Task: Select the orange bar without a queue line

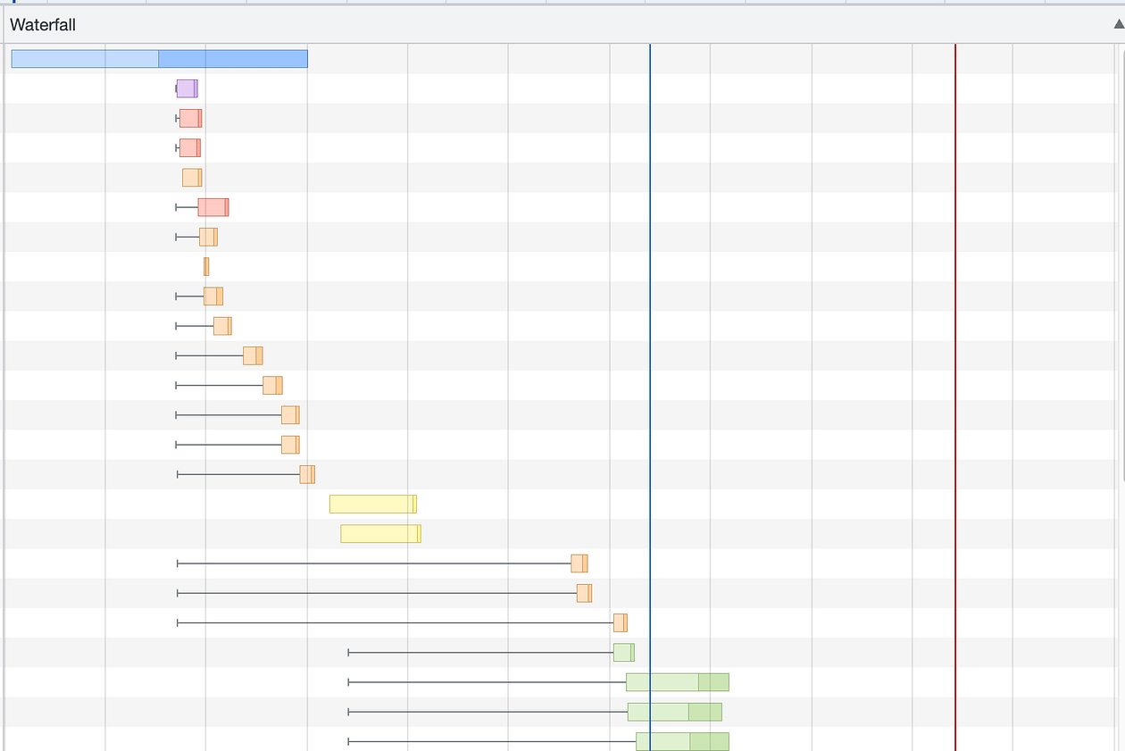Action: coord(191,178)
